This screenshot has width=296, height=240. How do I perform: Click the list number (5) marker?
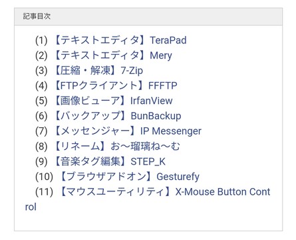[x=41, y=101]
